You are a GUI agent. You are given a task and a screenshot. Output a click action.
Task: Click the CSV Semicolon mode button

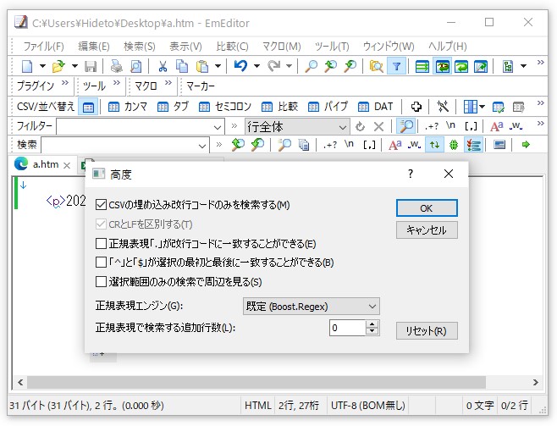pos(225,107)
